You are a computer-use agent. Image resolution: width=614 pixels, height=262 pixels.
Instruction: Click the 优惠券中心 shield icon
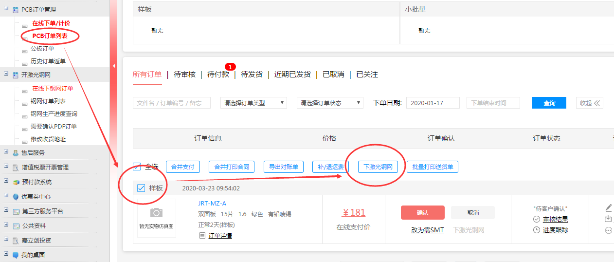pyautogui.click(x=16, y=197)
